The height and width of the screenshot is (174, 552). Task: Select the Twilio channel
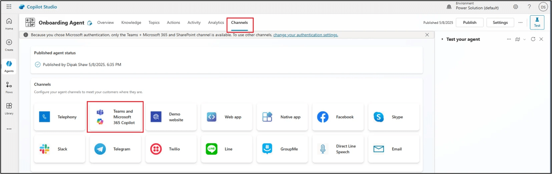(x=171, y=149)
